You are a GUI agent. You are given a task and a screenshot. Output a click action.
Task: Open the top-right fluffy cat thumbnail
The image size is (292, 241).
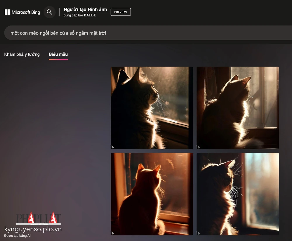point(237,107)
